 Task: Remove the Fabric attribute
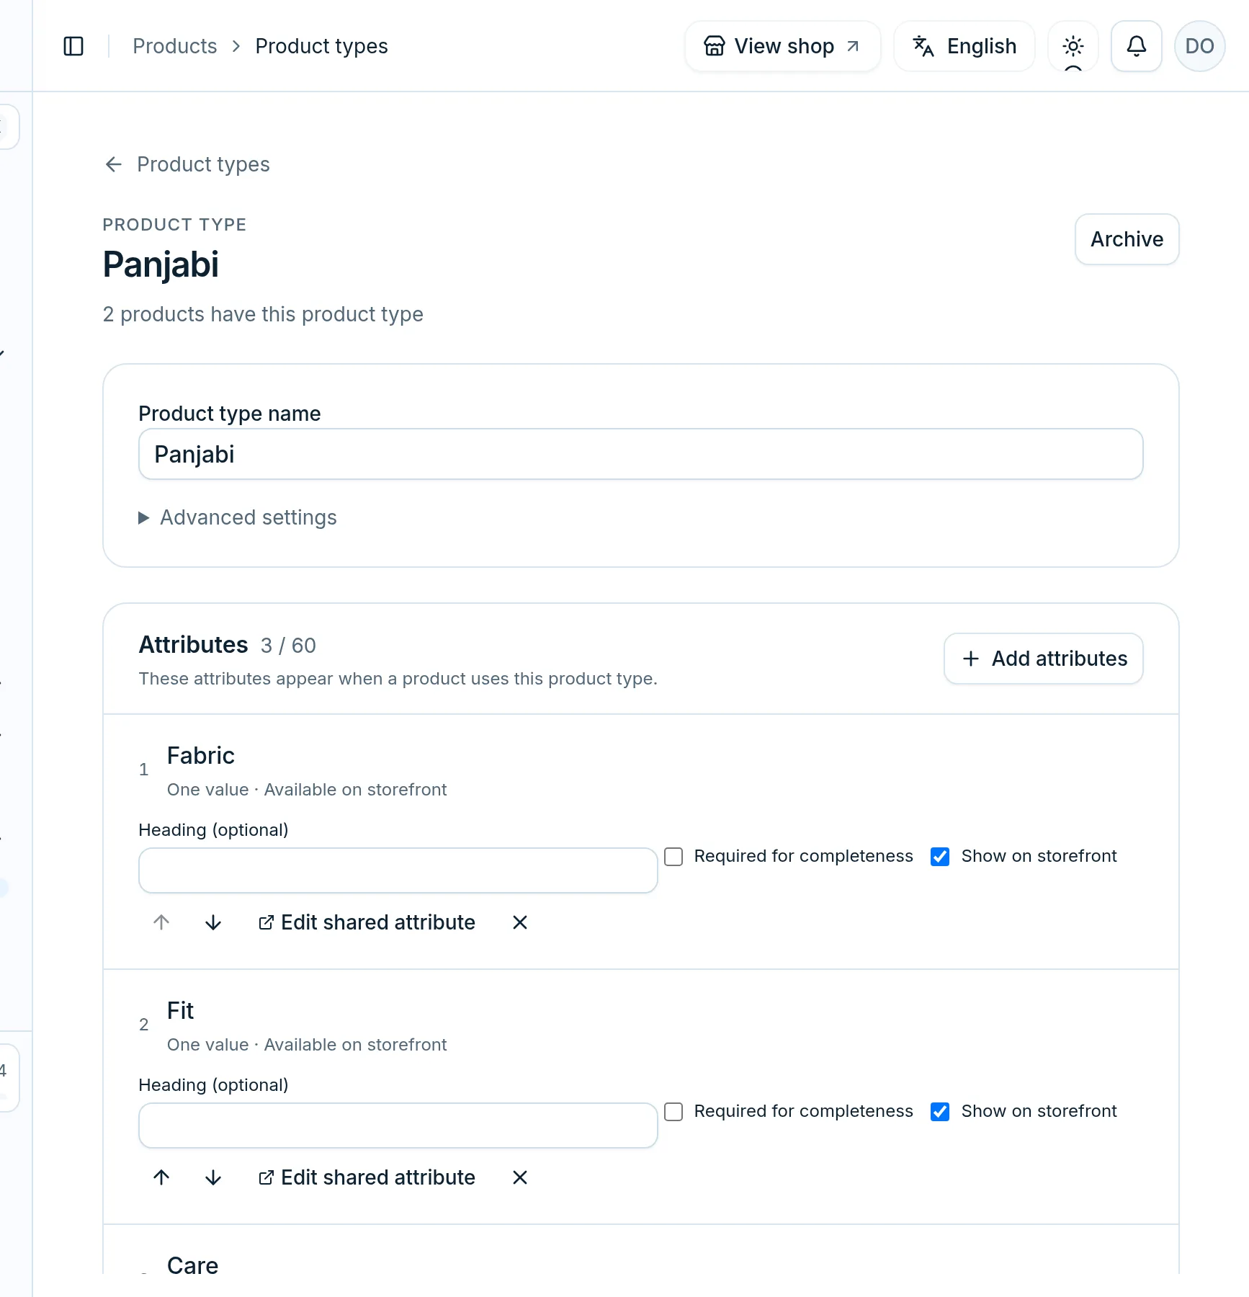coord(520,922)
